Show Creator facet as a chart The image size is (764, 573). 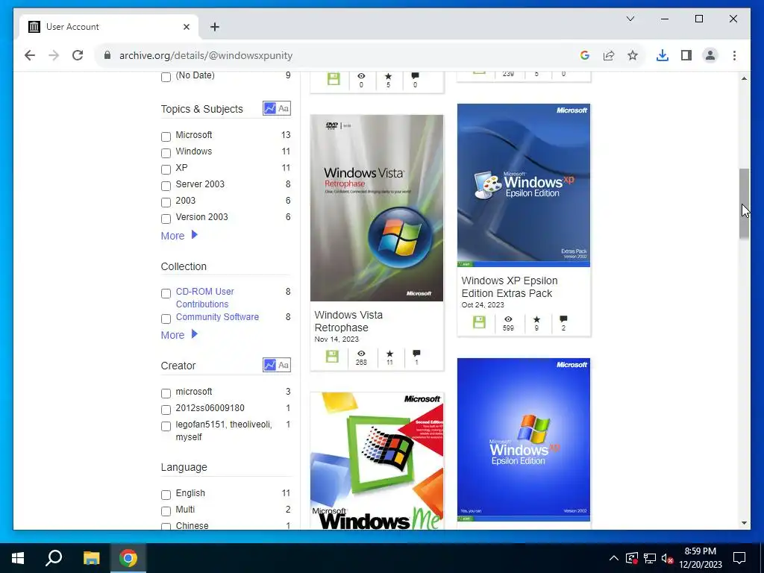tap(269, 365)
